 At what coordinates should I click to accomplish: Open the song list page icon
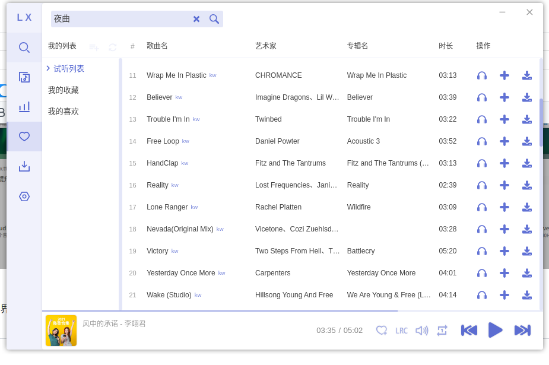[x=24, y=77]
